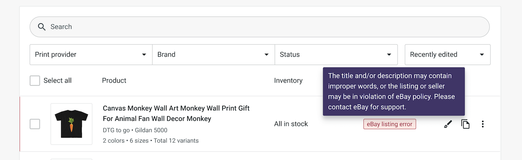522x160 pixels.
Task: Open the Status filter dropdown
Action: pos(336,55)
